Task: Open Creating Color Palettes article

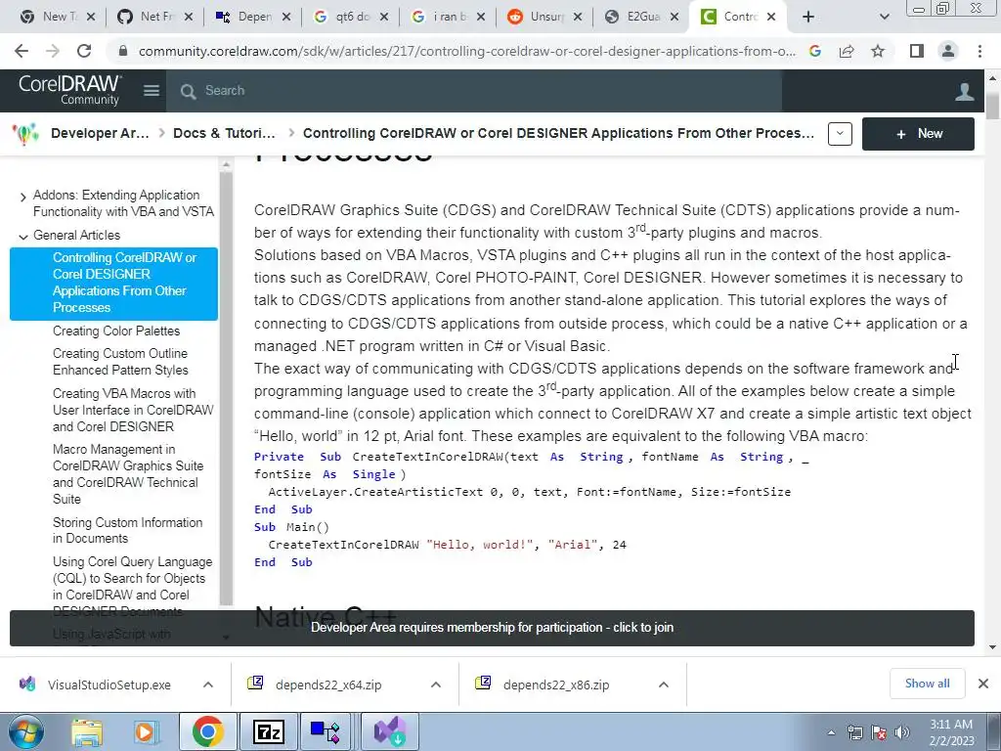Action: pos(116,331)
